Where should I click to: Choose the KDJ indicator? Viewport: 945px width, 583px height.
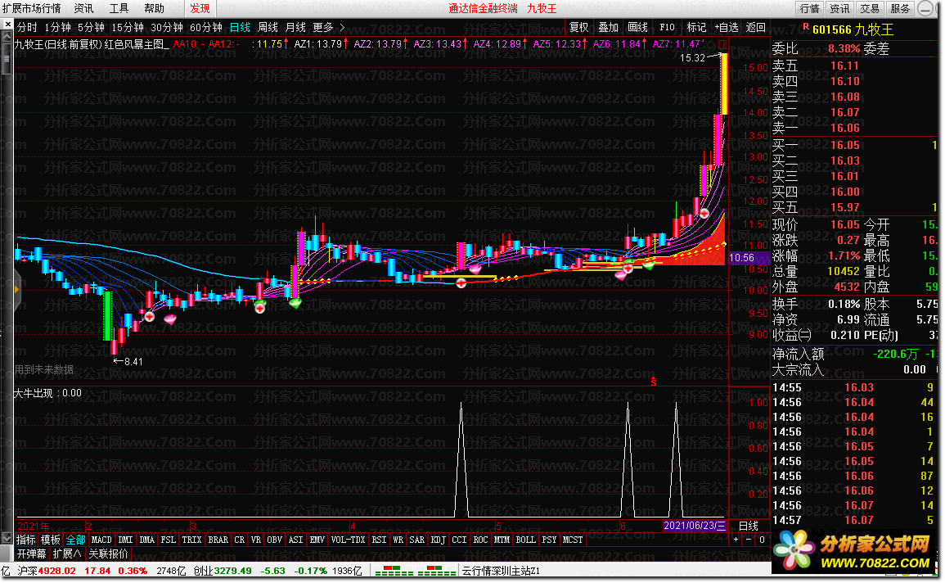point(439,540)
